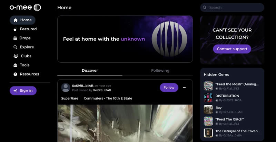
Task: Open Featured from the sidebar star icon
Action: click(x=15, y=29)
